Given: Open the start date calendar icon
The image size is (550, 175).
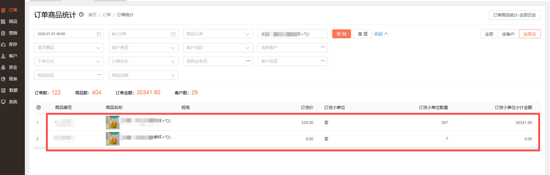Looking at the screenshot, I should [x=99, y=34].
